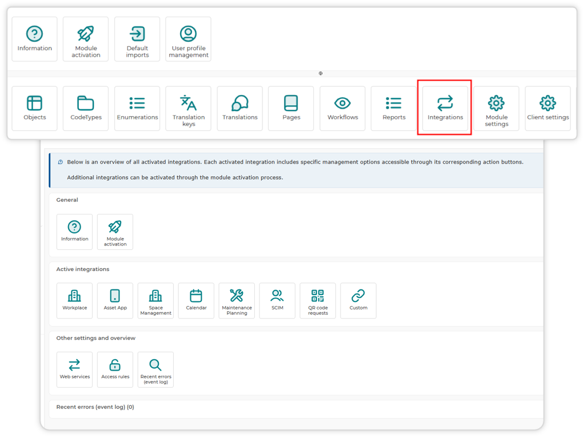This screenshot has height=437, width=584.
Task: Click Module activation under the General section
Action: coord(115,232)
